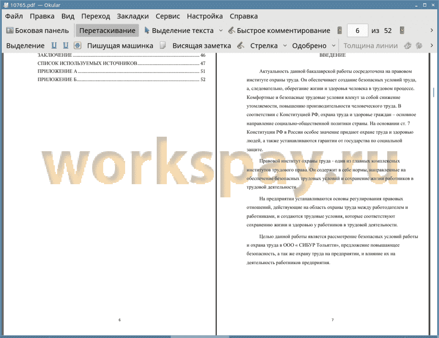The image size is (439, 338).
Task: Click the page number 7 footer
Action: 333,320
